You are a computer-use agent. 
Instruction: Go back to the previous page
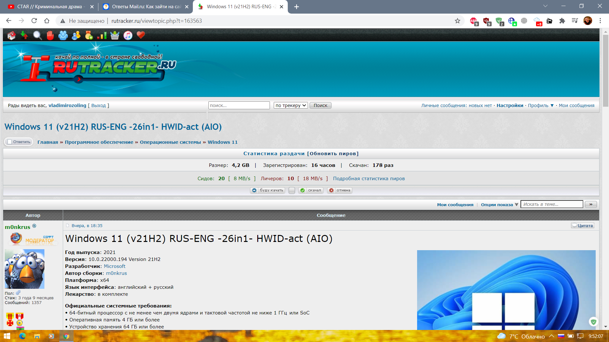tap(9, 21)
